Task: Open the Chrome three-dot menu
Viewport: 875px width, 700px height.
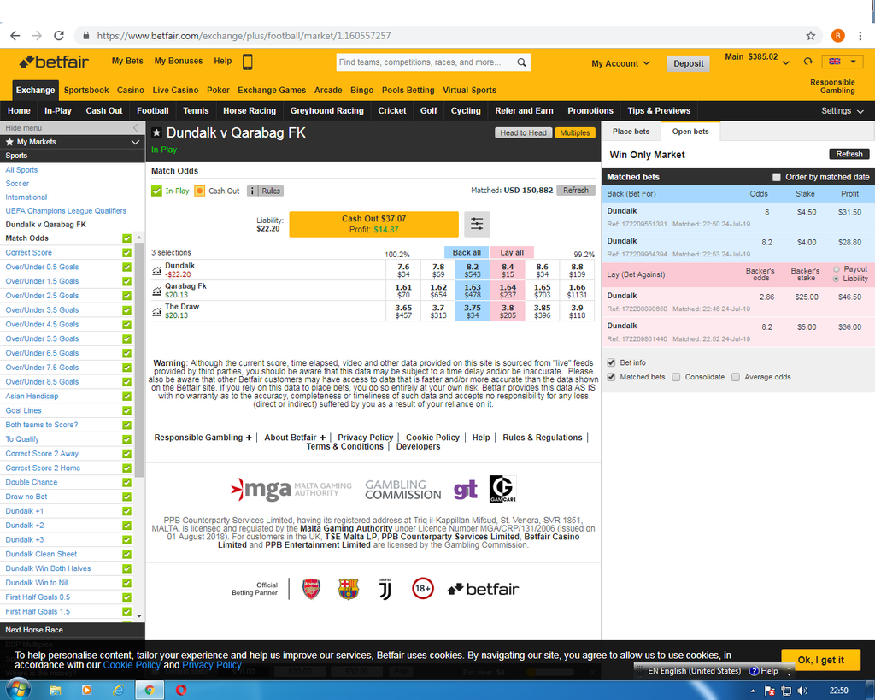Action: point(860,36)
